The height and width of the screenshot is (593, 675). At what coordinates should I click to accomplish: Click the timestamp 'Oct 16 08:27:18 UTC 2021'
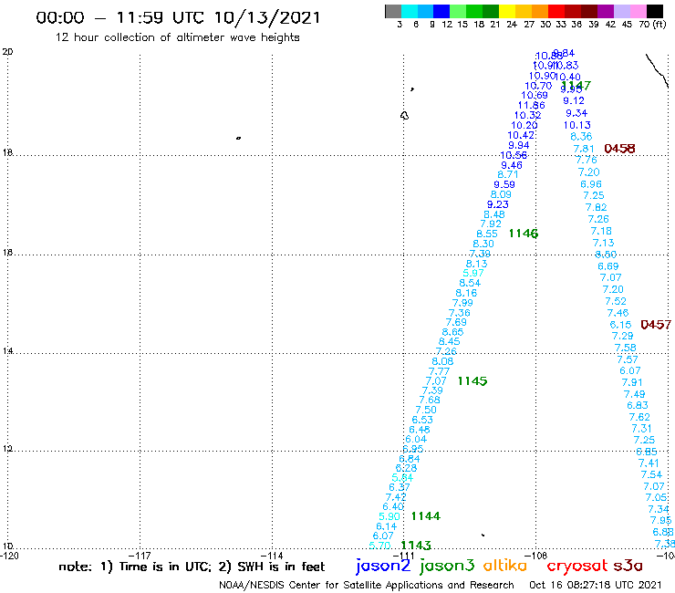pyautogui.click(x=595, y=585)
